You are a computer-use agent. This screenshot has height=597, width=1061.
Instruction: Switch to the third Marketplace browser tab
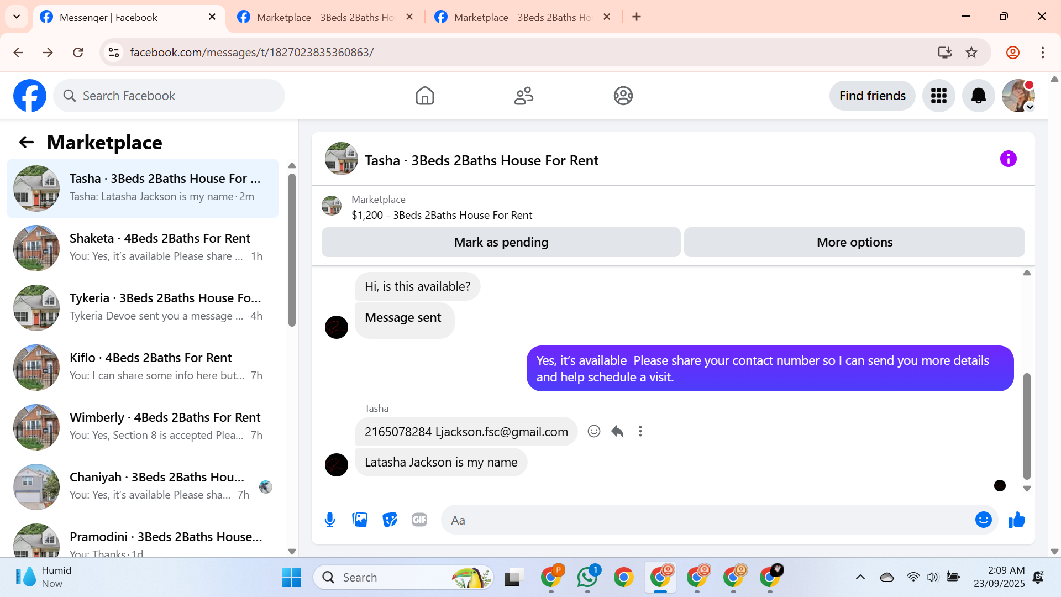(x=523, y=17)
